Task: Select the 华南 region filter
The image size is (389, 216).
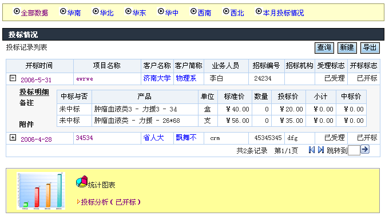Action: click(74, 13)
